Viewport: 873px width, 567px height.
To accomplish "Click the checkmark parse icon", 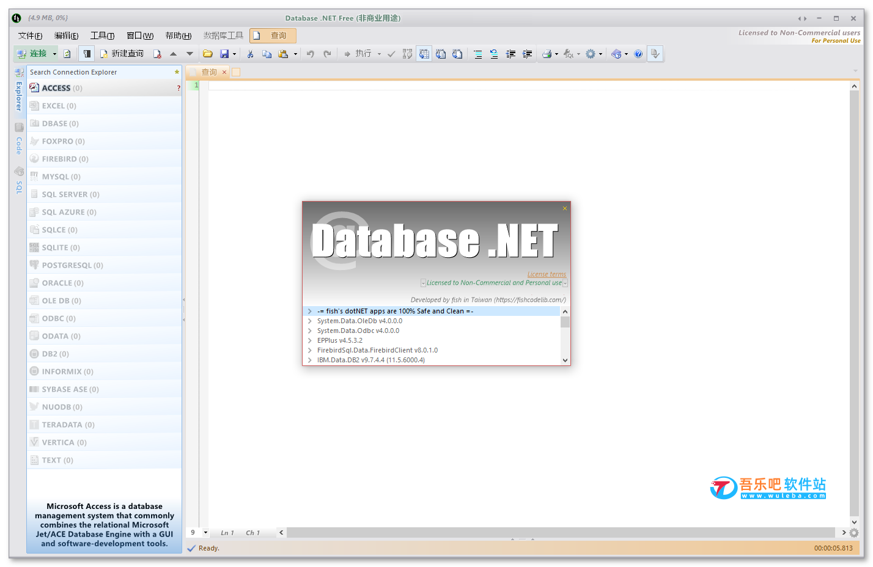I will [391, 54].
